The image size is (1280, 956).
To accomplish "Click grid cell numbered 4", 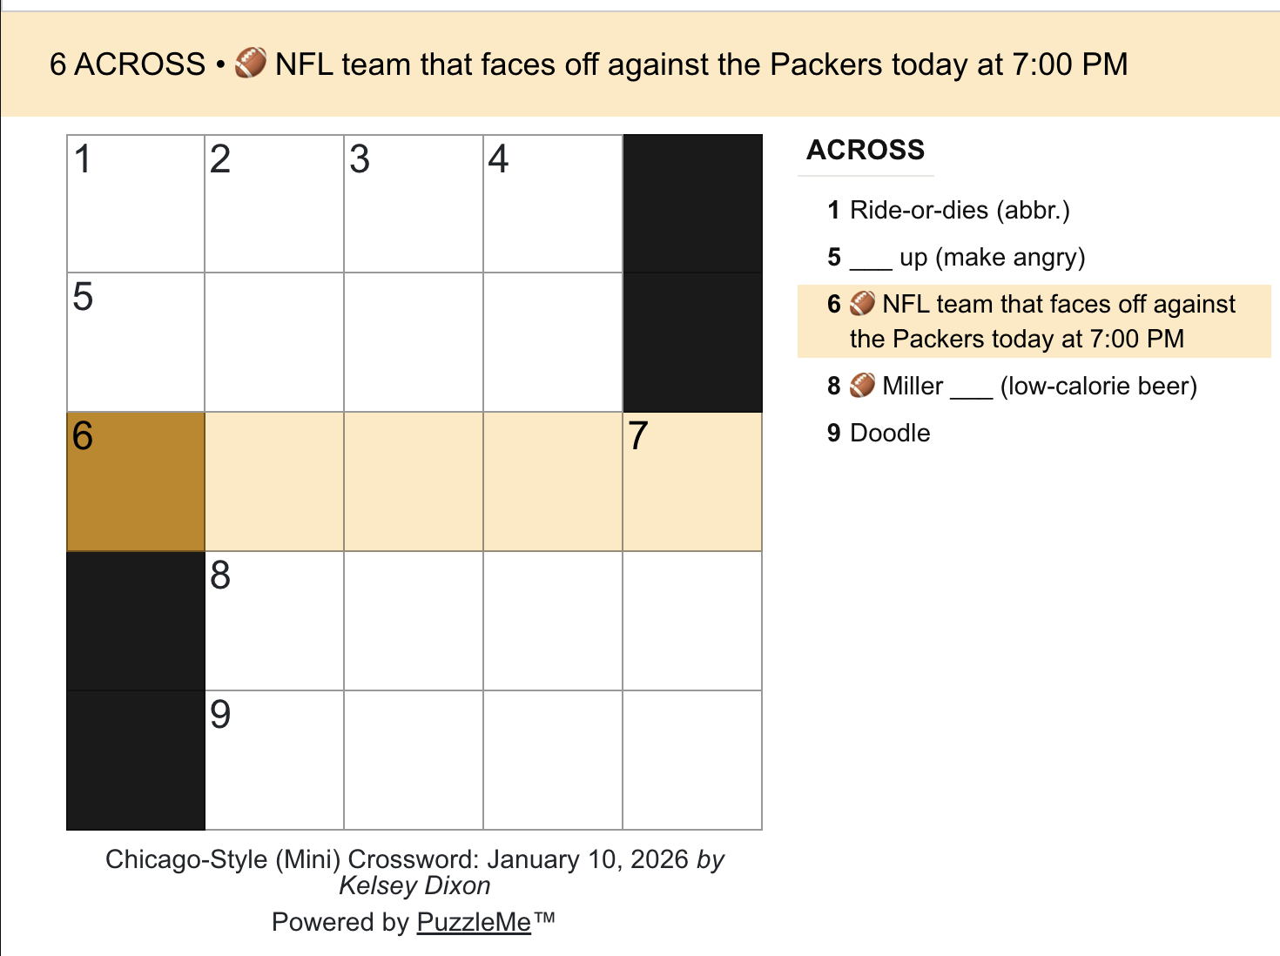I will [x=553, y=204].
